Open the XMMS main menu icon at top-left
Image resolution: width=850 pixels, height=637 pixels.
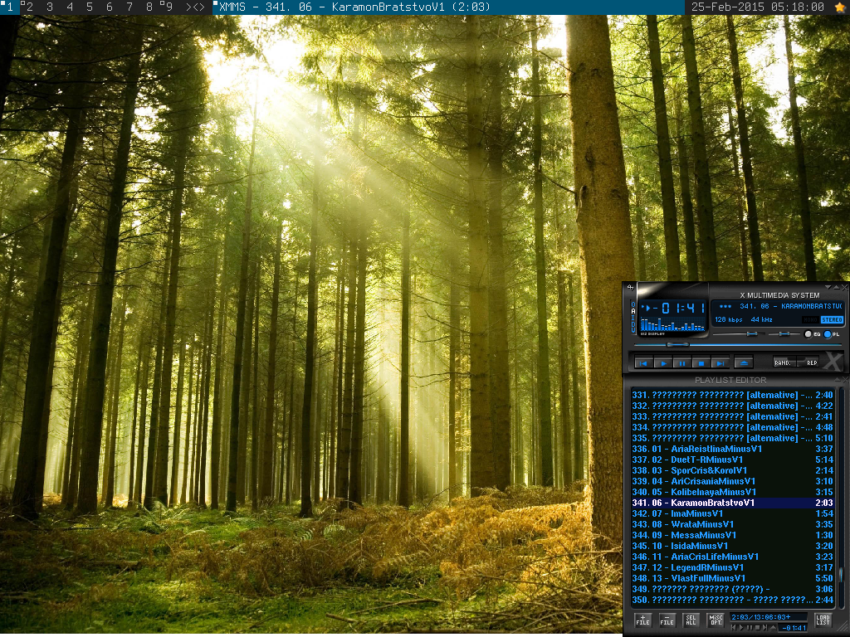click(631, 288)
